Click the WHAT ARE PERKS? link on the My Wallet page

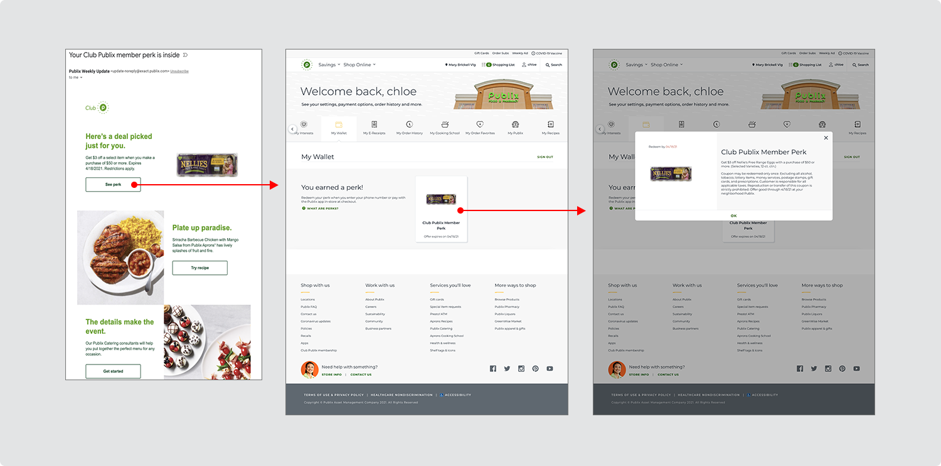coord(321,208)
